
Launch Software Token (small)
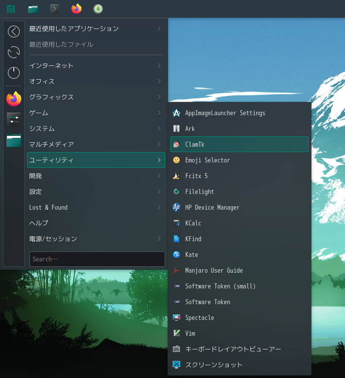coord(240,286)
